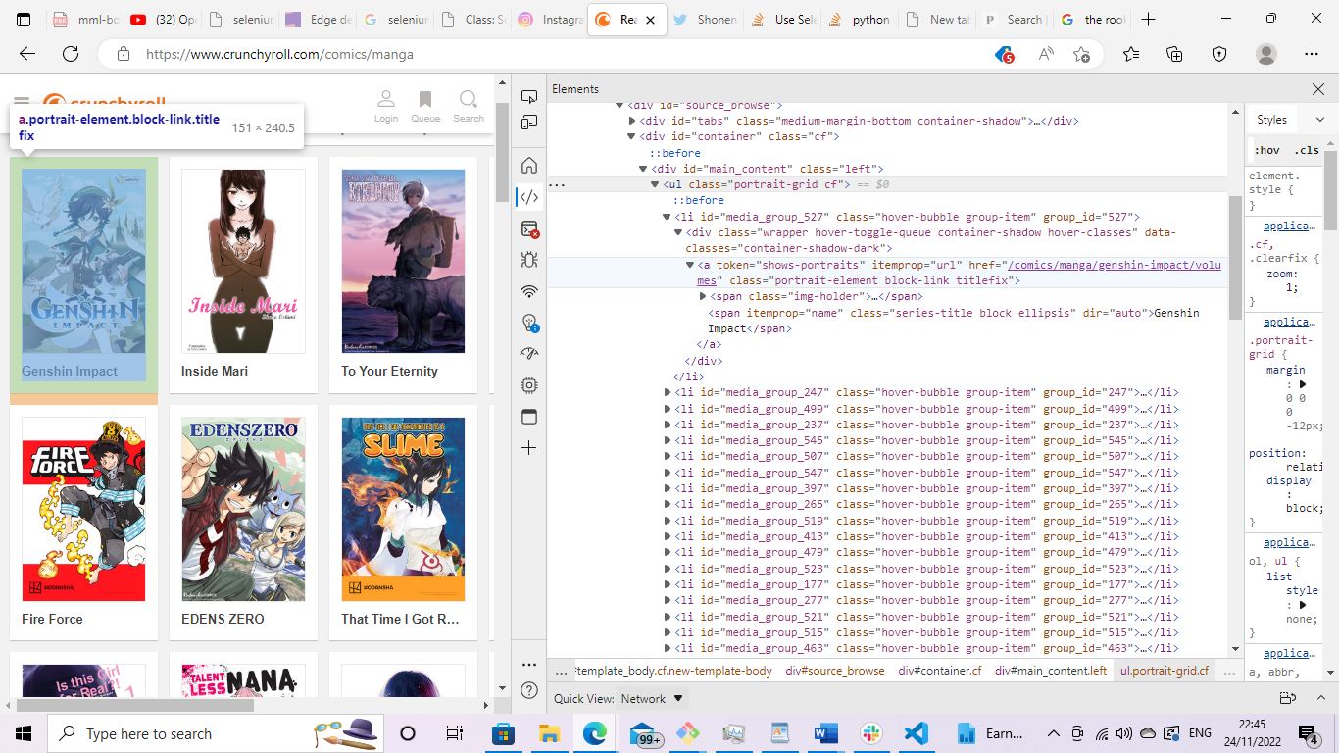Open File Explorer from taskbar
The image size is (1339, 753).
point(549,733)
